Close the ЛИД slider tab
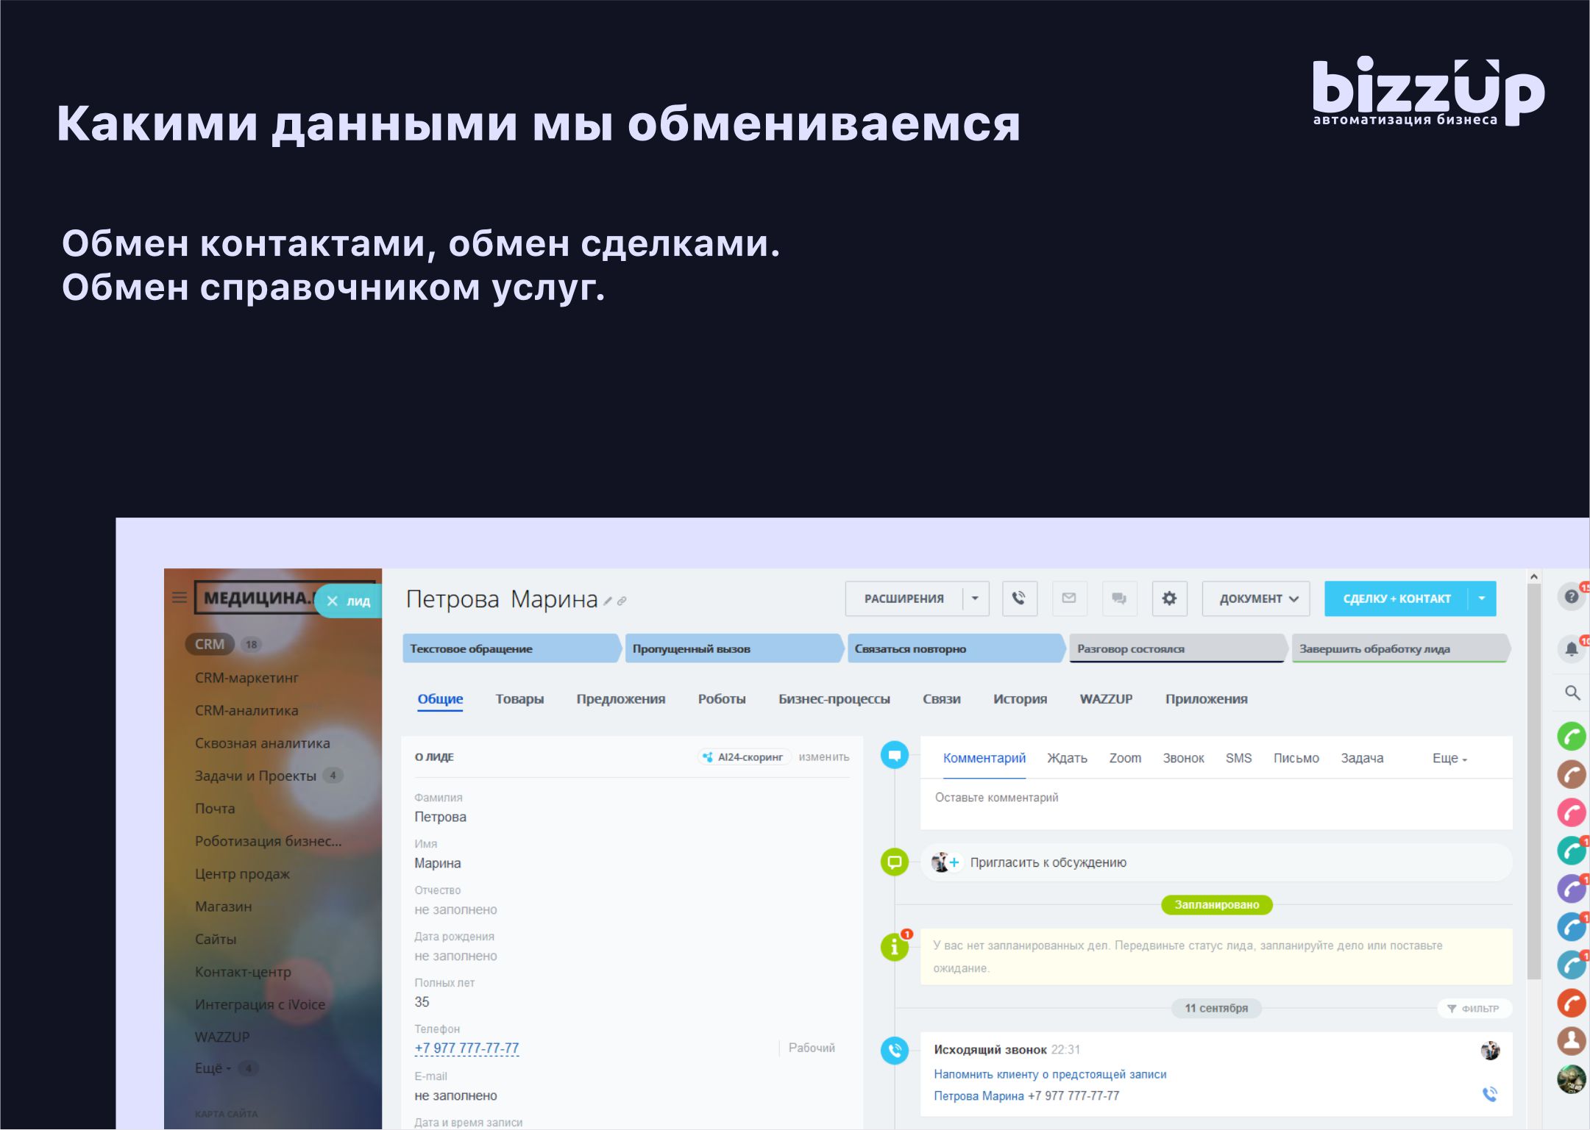The image size is (1590, 1130). (333, 601)
